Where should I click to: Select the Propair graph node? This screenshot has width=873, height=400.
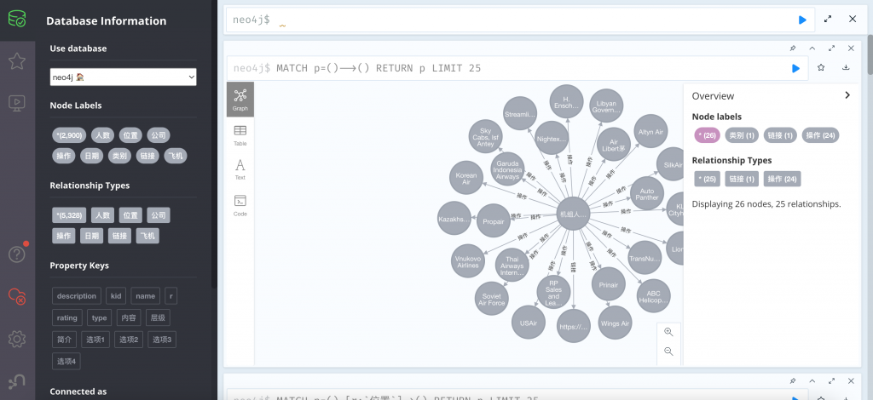494,221
